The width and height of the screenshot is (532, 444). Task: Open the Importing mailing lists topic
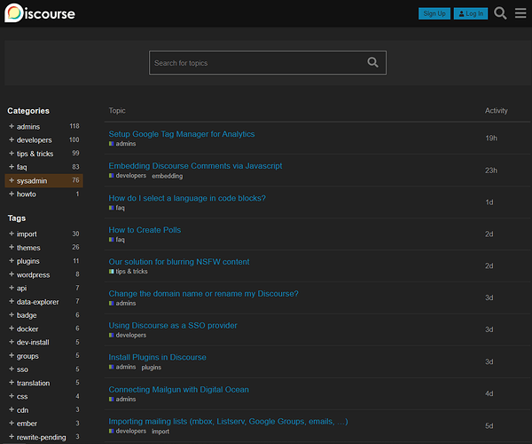pos(228,422)
